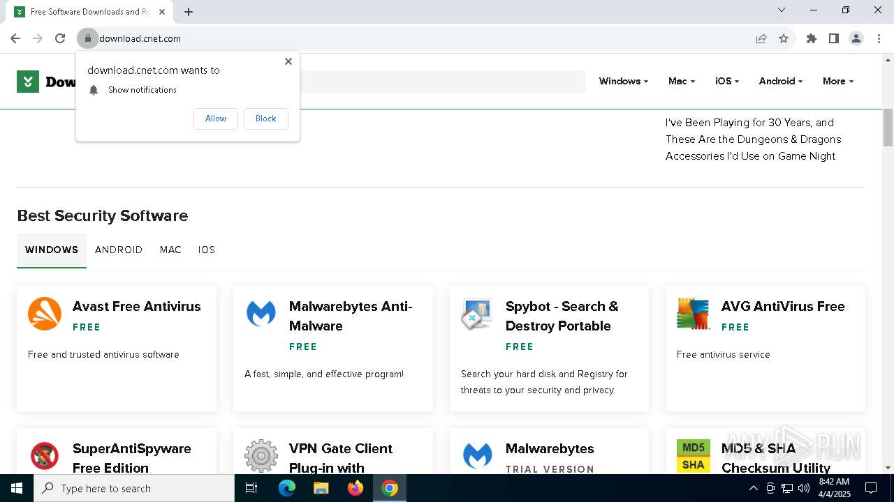
Task: Click the AVG AntiVirus Free icon
Action: point(694,314)
